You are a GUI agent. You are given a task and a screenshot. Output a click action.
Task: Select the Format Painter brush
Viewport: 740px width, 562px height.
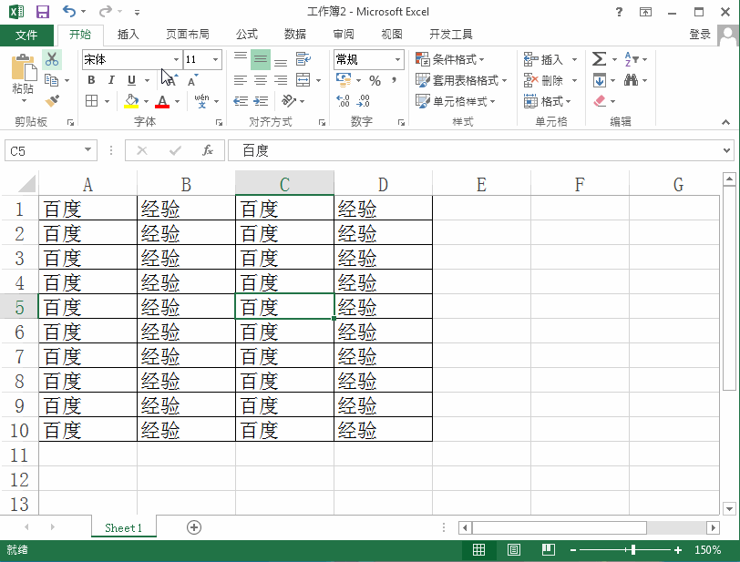[x=52, y=100]
